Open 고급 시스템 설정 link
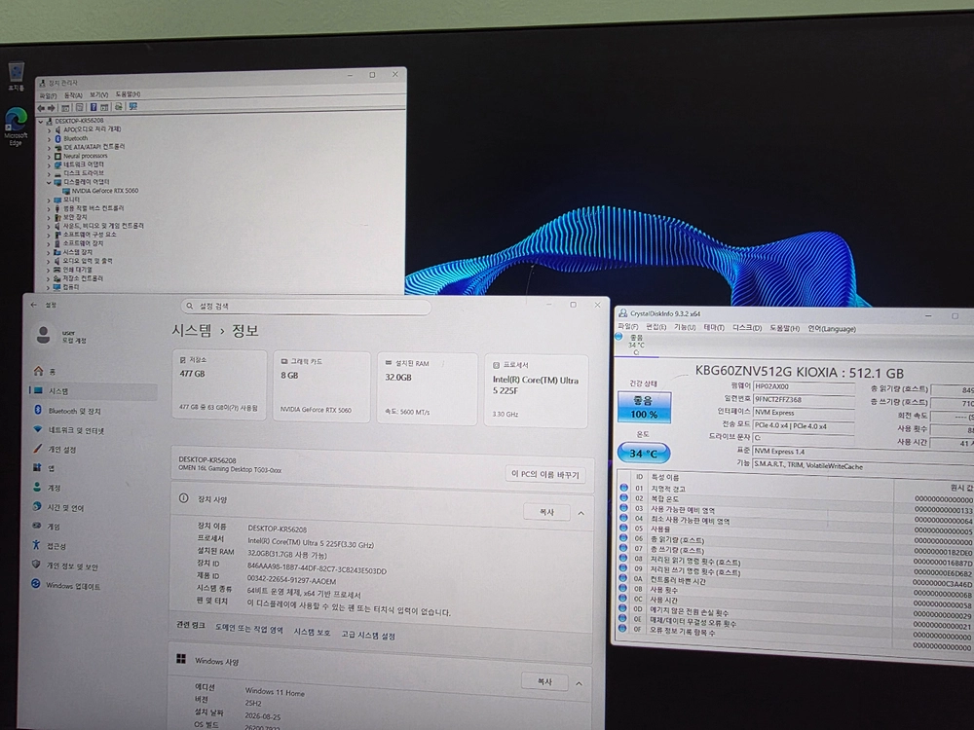Viewport: 974px width, 730px height. pos(368,635)
